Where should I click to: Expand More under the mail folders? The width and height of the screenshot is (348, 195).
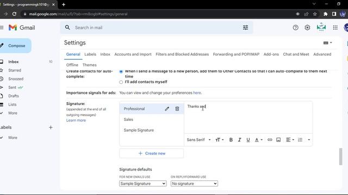pyautogui.click(x=13, y=113)
